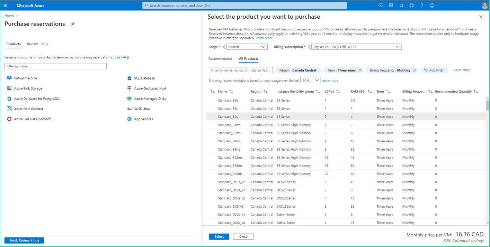Switch to the Review + buy tab
Screen dimensions: 490x247
click(x=37, y=44)
